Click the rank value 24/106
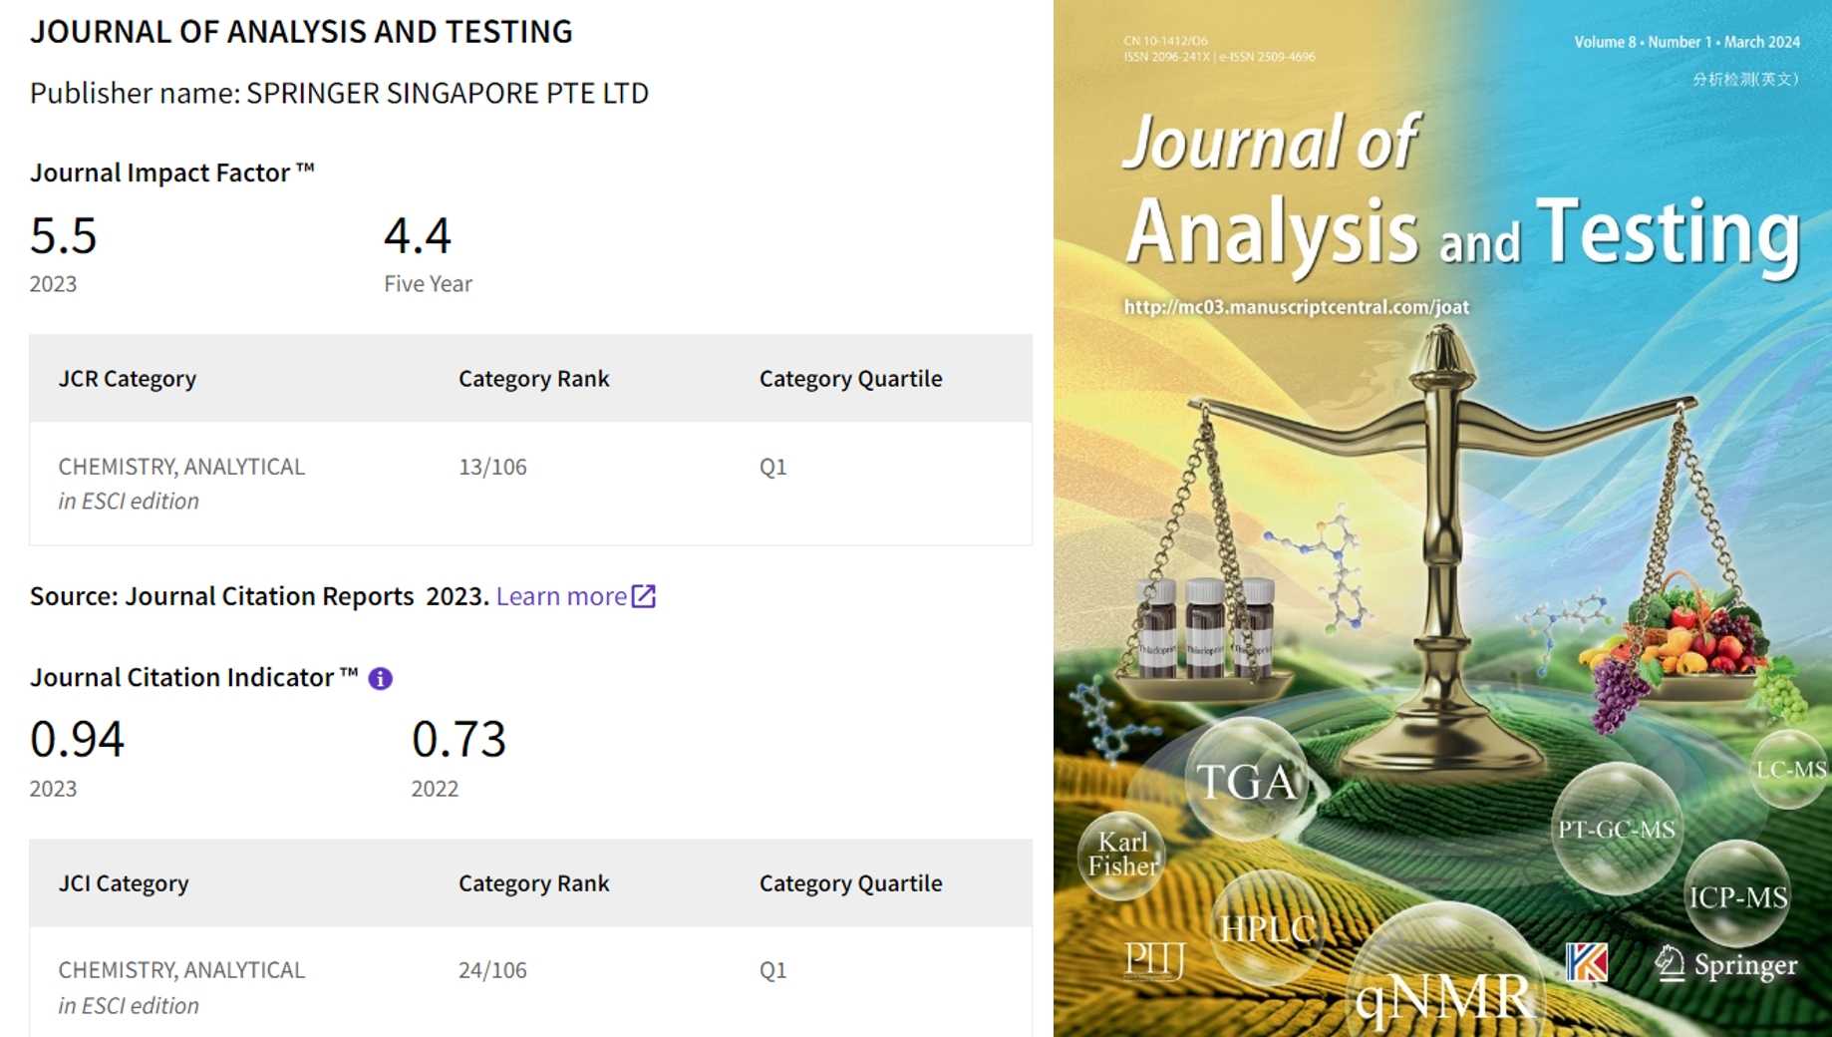Screen dimensions: 1832x1037 pyautogui.click(x=492, y=970)
